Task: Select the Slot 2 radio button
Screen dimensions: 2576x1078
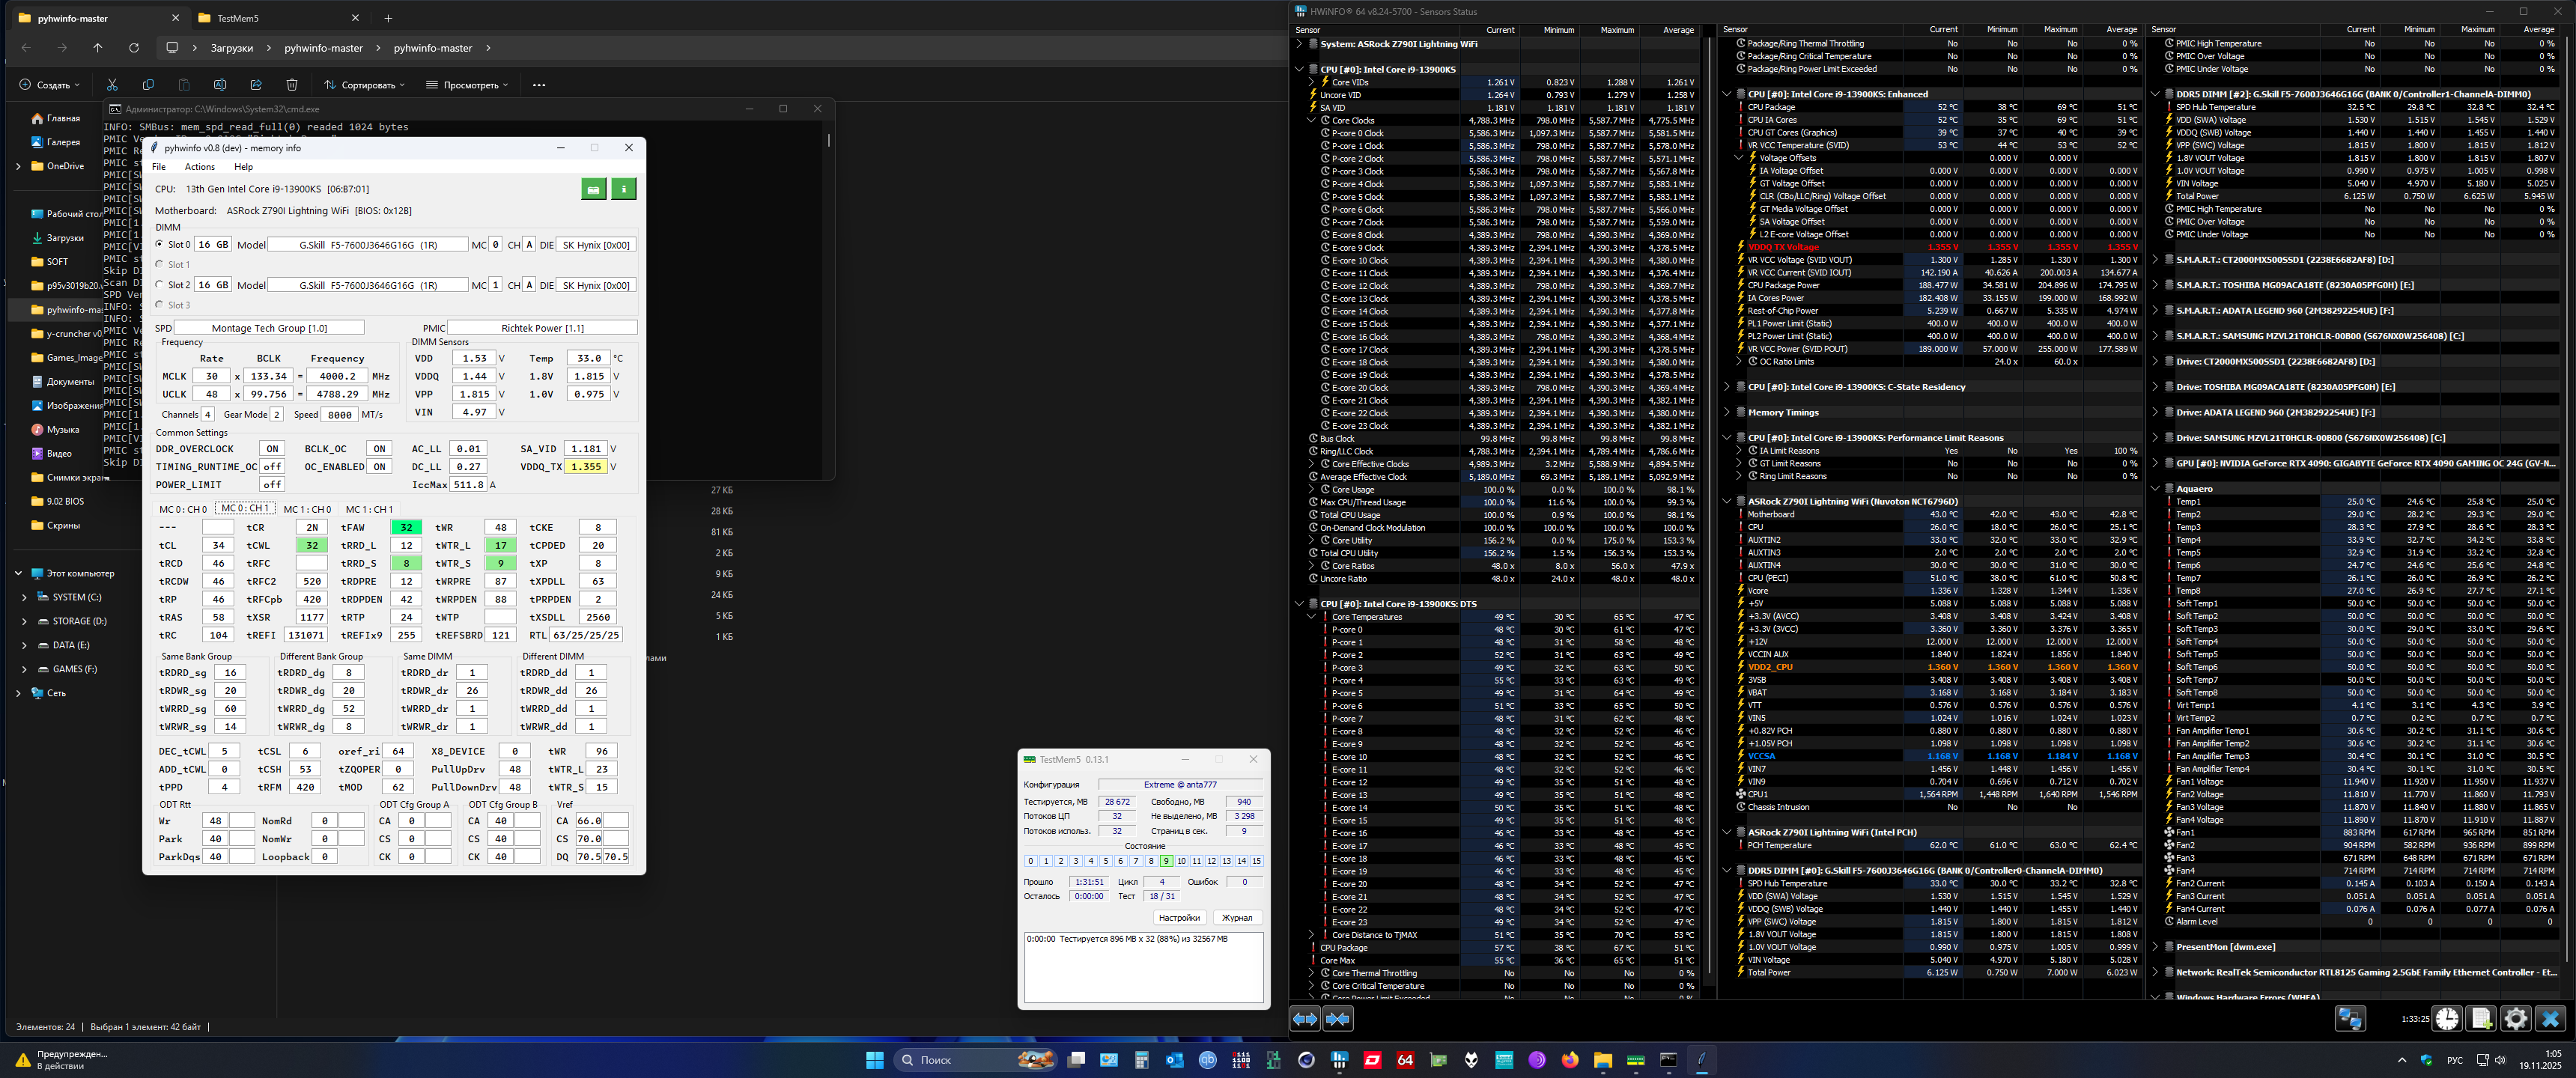Action: click(x=160, y=284)
